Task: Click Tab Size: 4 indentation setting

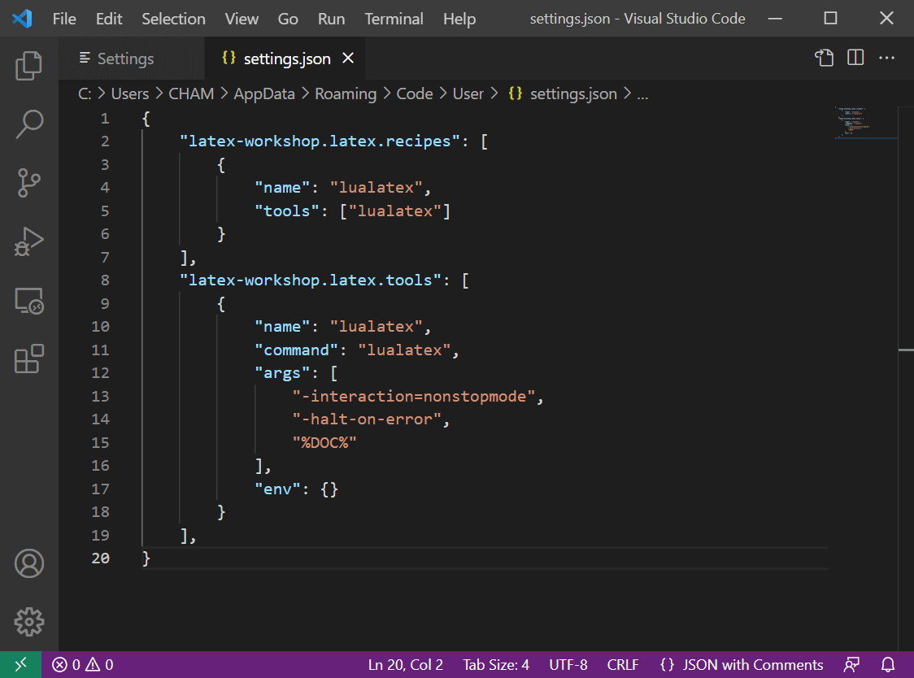Action: coord(496,664)
